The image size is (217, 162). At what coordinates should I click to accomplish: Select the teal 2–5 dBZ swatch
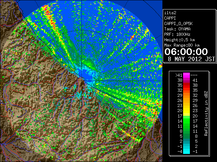coord(186,141)
